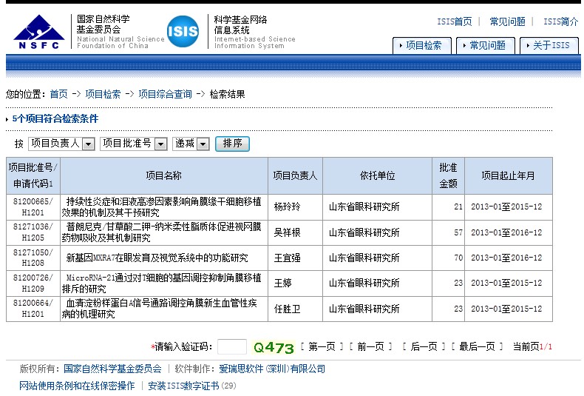The width and height of the screenshot is (584, 396).
Task: Jump to 最后一页 of the results
Action: [477, 346]
